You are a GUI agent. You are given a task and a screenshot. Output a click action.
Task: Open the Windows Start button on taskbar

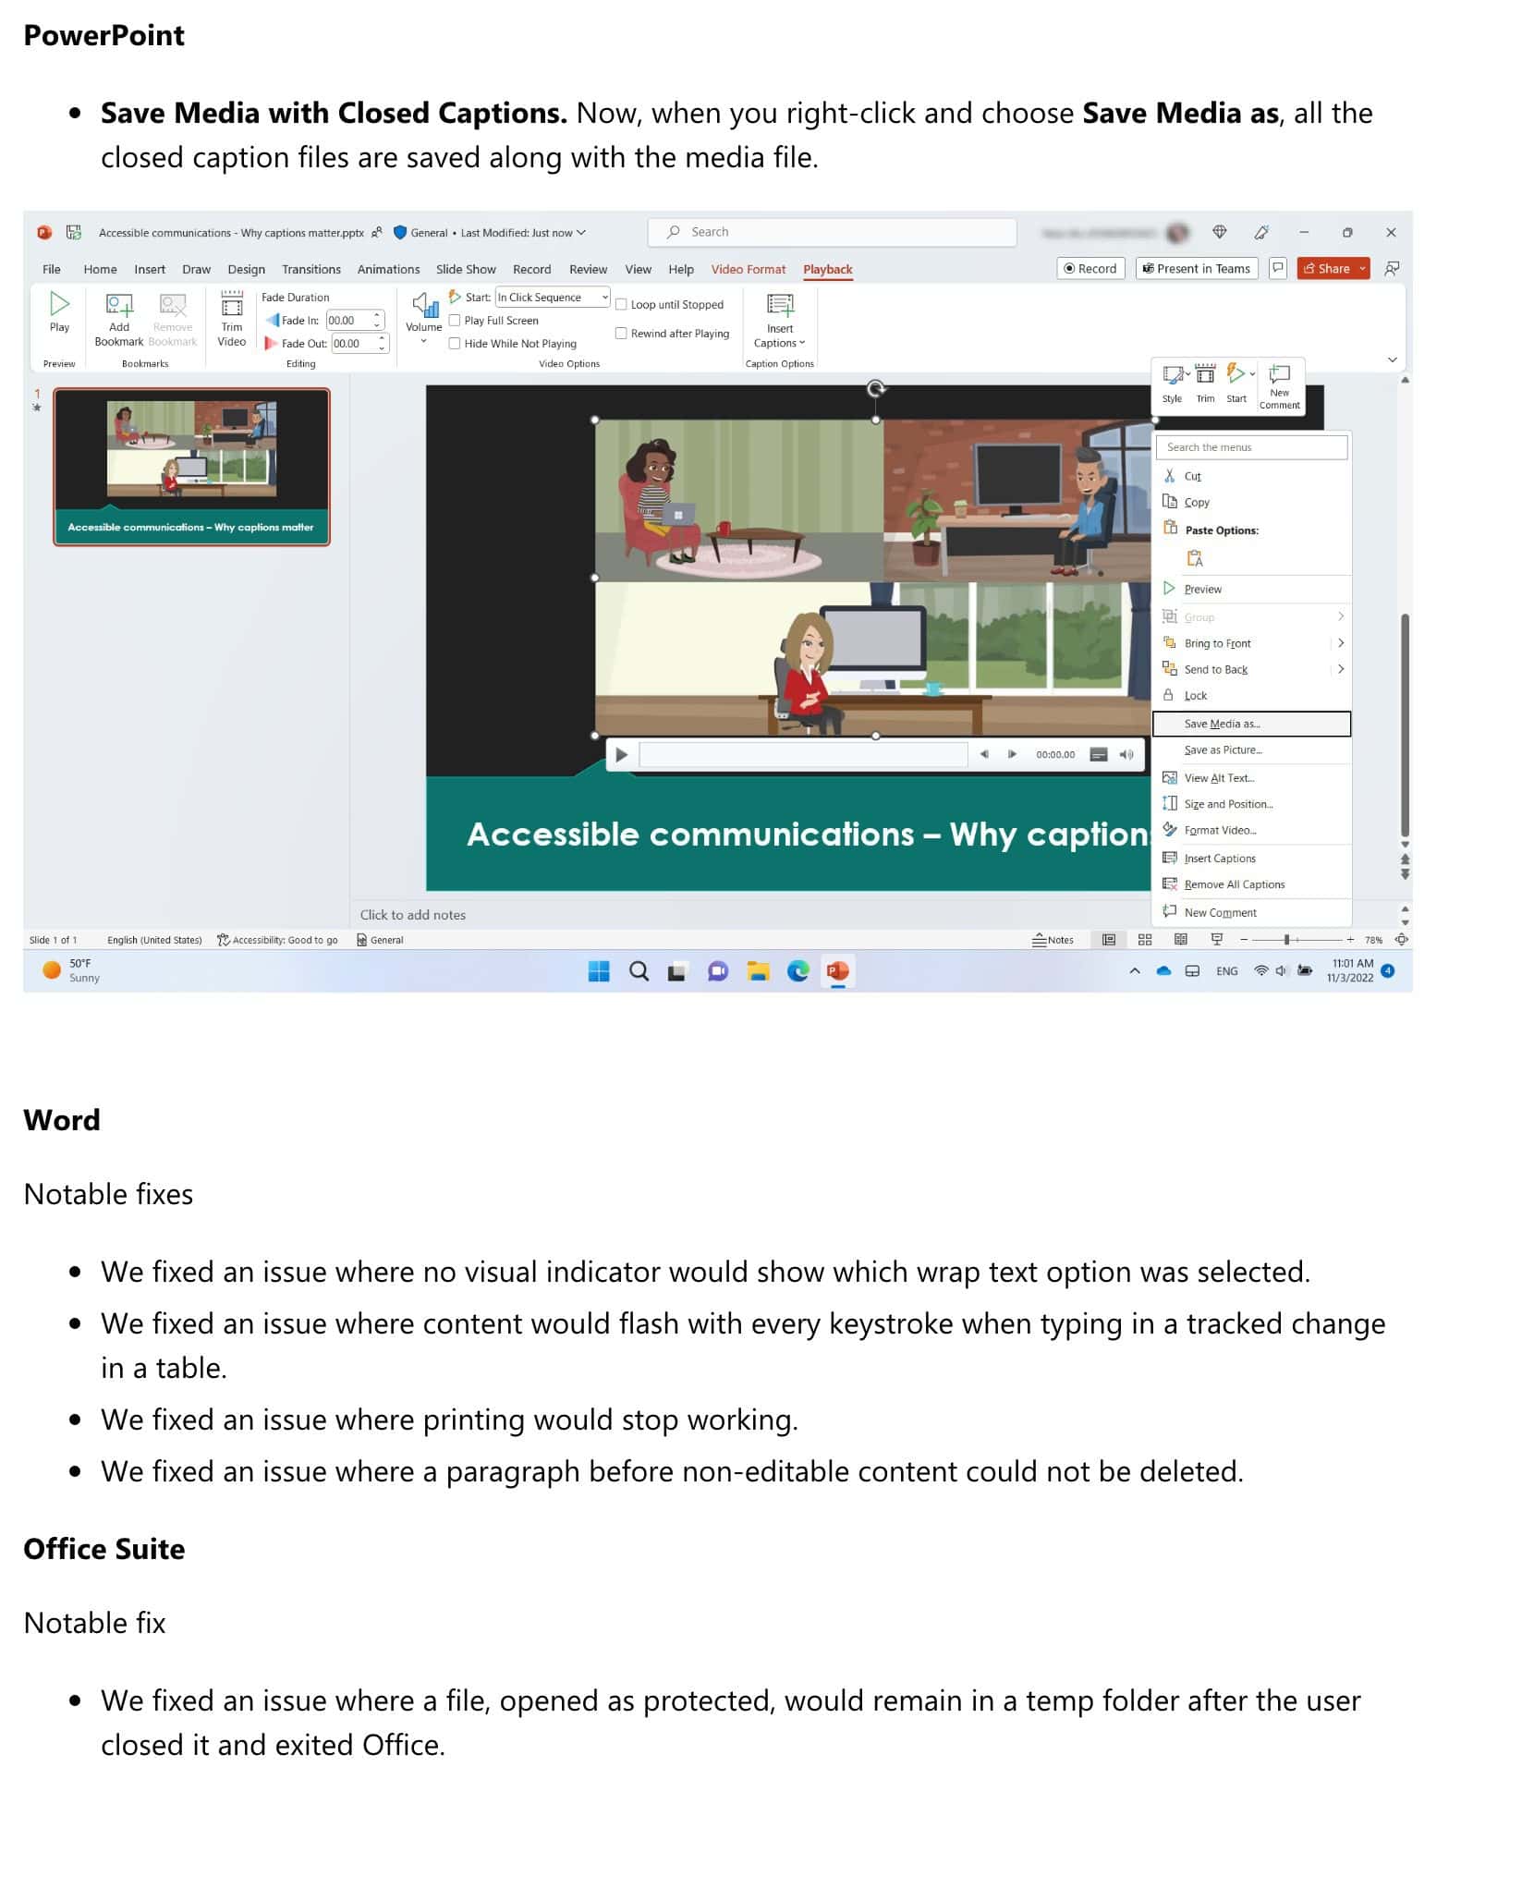pyautogui.click(x=599, y=971)
